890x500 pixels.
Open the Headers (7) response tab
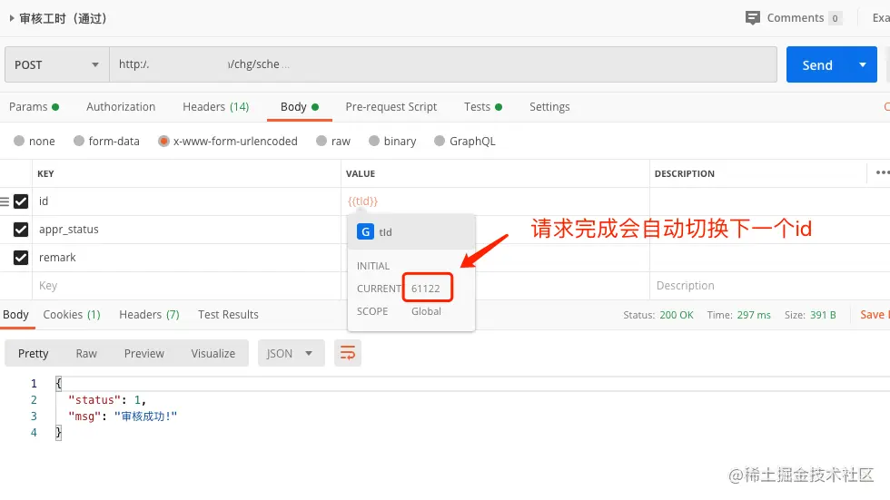tap(149, 315)
